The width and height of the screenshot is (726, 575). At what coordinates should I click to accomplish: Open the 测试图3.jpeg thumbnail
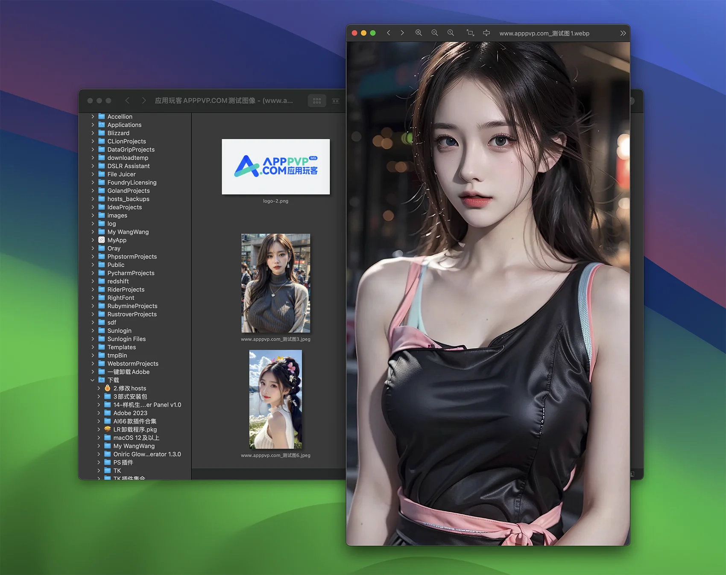[275, 283]
